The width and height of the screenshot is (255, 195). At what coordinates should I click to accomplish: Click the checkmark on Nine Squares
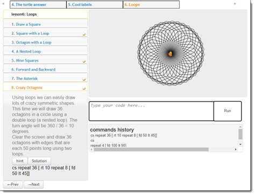(84, 61)
